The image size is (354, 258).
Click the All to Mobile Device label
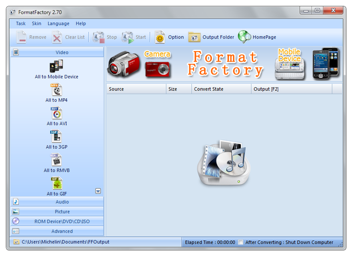(57, 77)
